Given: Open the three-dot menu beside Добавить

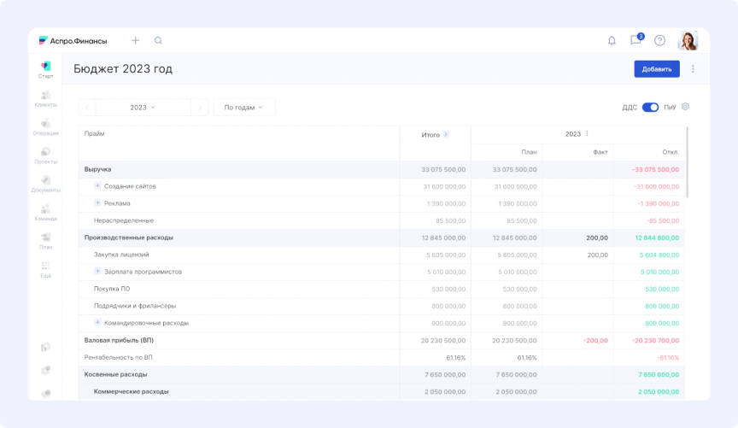Looking at the screenshot, I should point(693,69).
